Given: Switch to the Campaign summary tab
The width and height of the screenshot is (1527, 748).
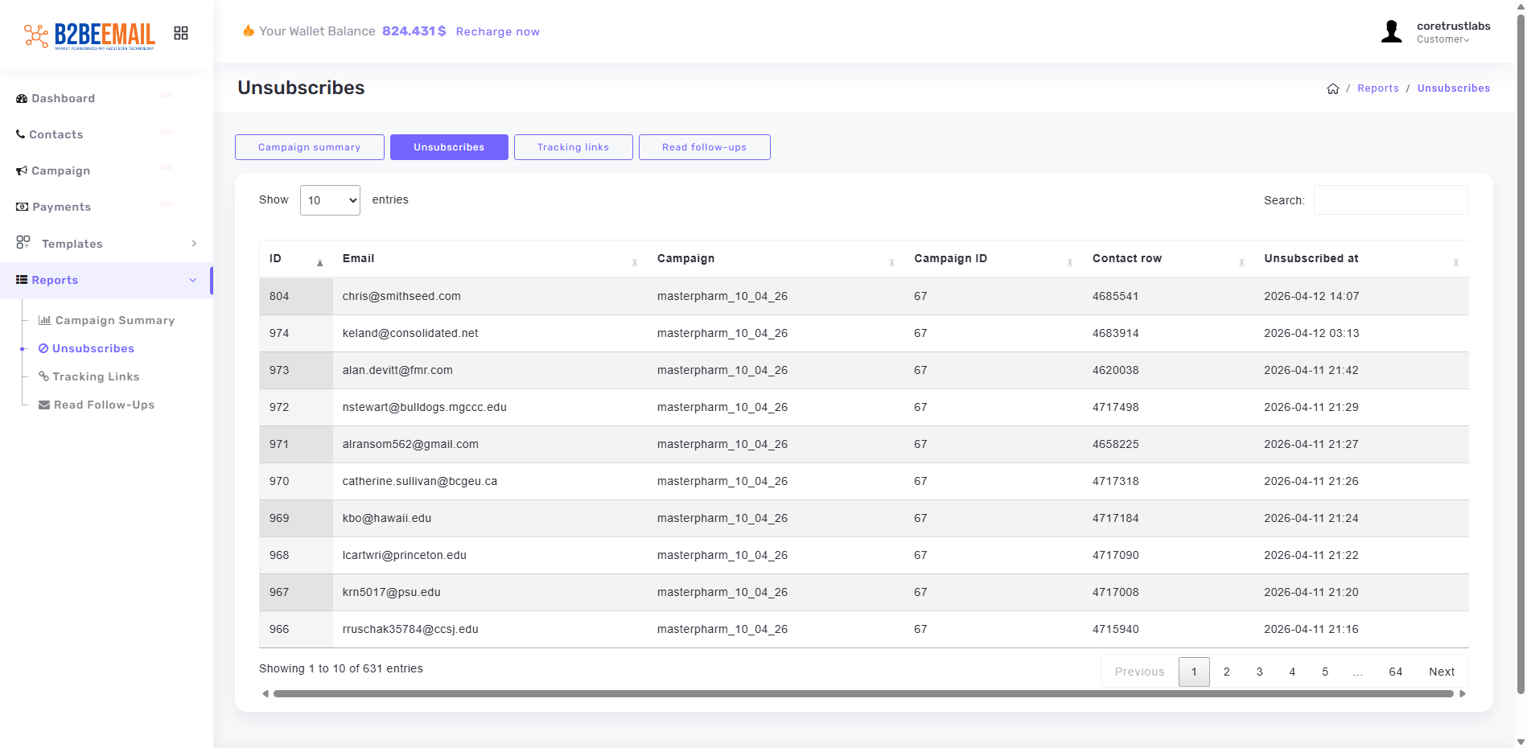Looking at the screenshot, I should pos(309,147).
